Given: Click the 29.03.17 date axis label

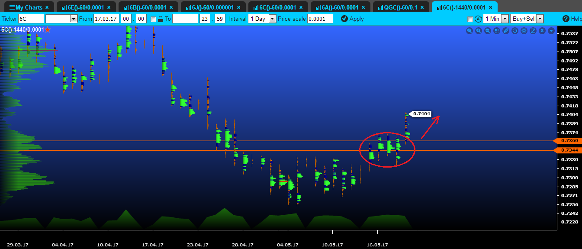Looking at the screenshot, I should (18, 245).
